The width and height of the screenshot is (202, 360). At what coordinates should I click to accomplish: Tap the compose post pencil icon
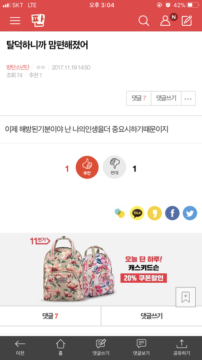tap(187, 21)
